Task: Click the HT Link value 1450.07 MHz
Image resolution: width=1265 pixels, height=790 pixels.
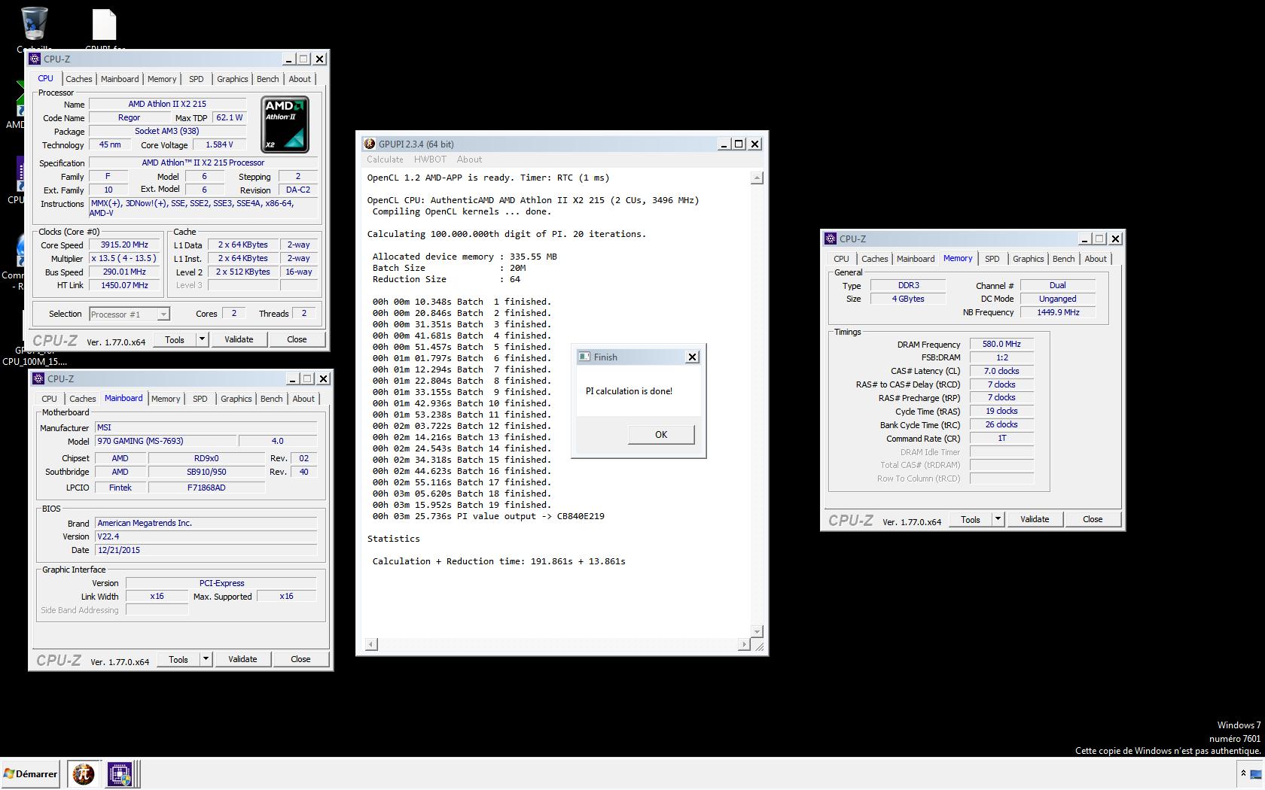Action: point(125,285)
